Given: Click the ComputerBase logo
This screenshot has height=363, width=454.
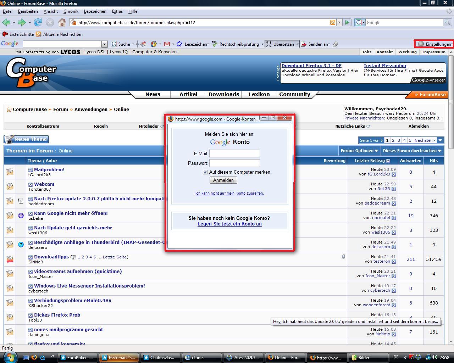Looking at the screenshot, I should [x=31, y=73].
